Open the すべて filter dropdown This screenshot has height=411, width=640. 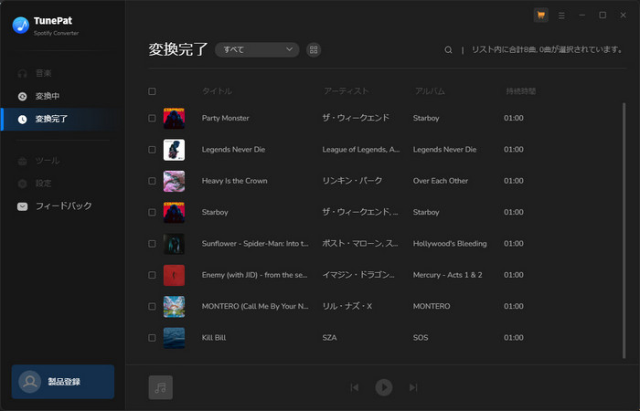coord(257,49)
